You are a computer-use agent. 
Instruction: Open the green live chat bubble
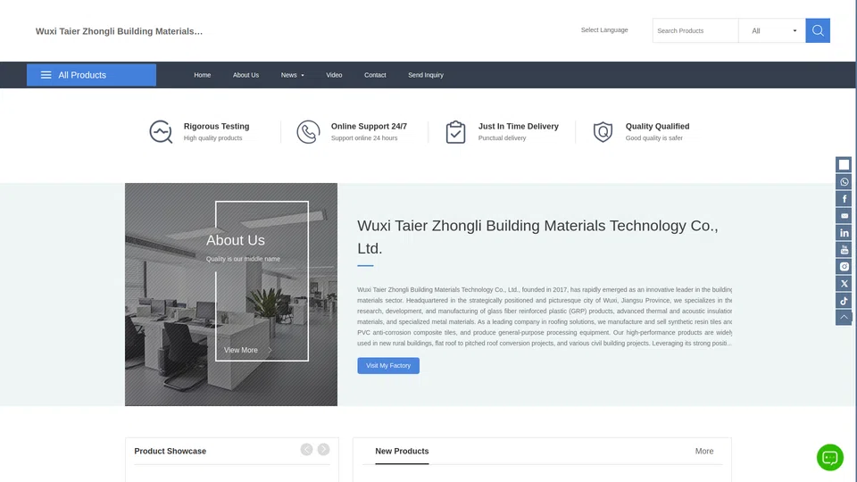coord(829,457)
